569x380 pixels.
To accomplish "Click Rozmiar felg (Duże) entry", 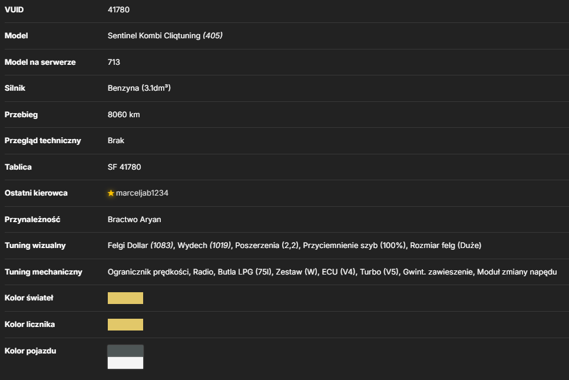I will tap(446, 246).
